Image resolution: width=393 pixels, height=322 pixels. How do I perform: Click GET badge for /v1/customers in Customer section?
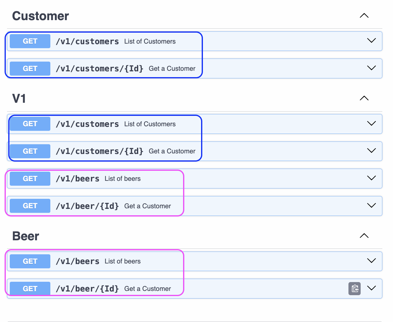30,41
